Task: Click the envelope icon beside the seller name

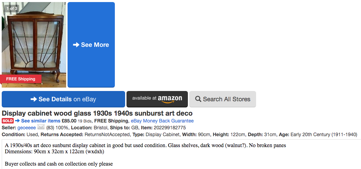Action: (x=41, y=127)
